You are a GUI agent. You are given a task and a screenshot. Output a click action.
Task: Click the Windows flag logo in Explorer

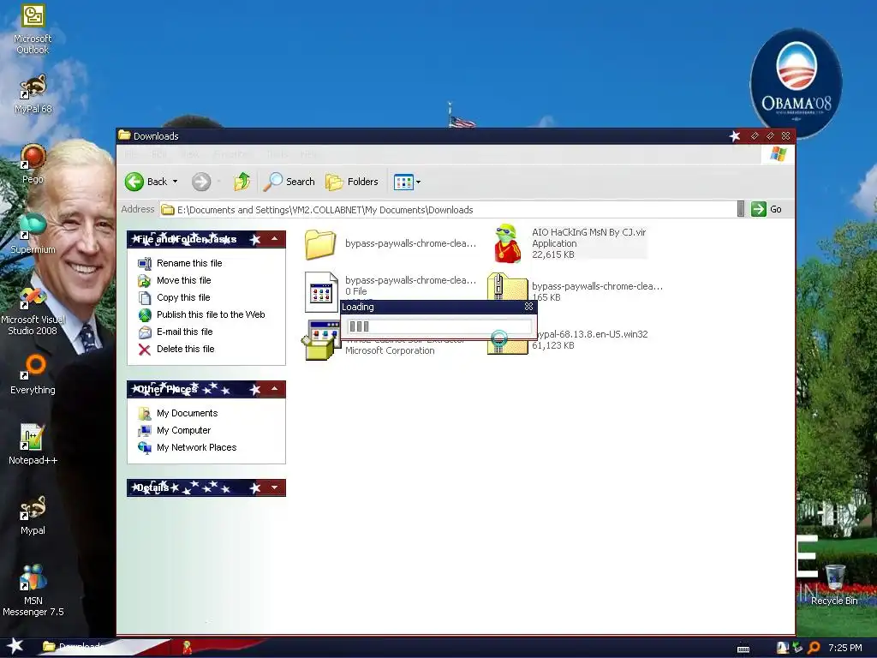click(x=778, y=154)
